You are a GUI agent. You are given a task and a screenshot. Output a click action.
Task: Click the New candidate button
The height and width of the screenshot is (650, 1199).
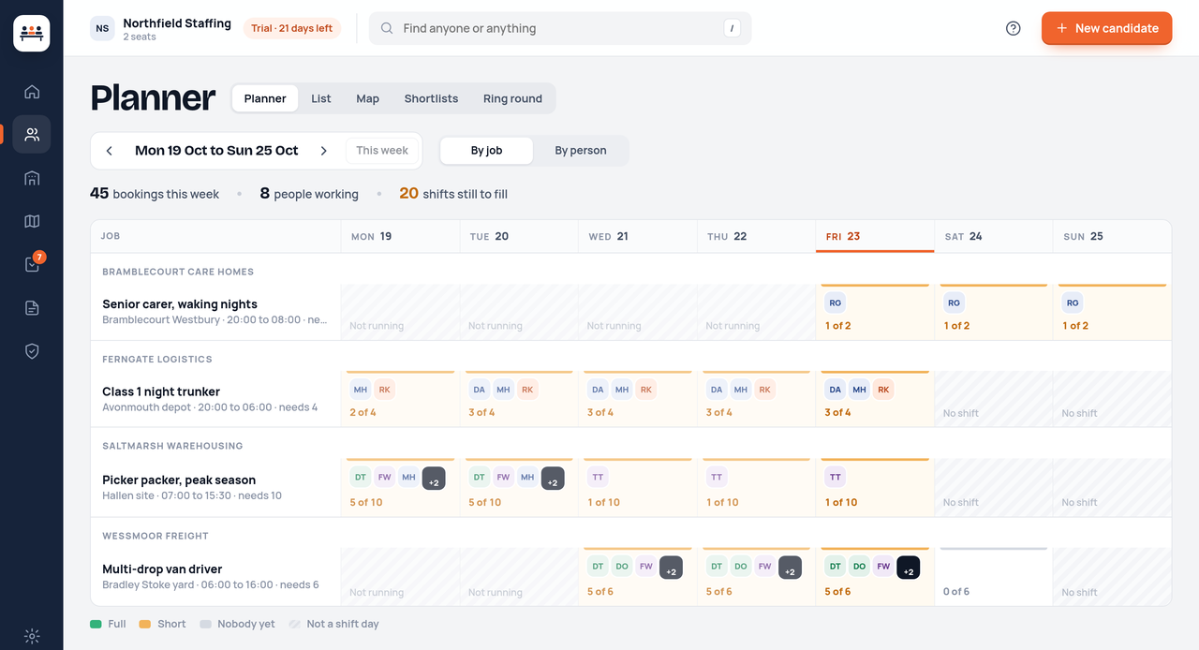tap(1106, 28)
